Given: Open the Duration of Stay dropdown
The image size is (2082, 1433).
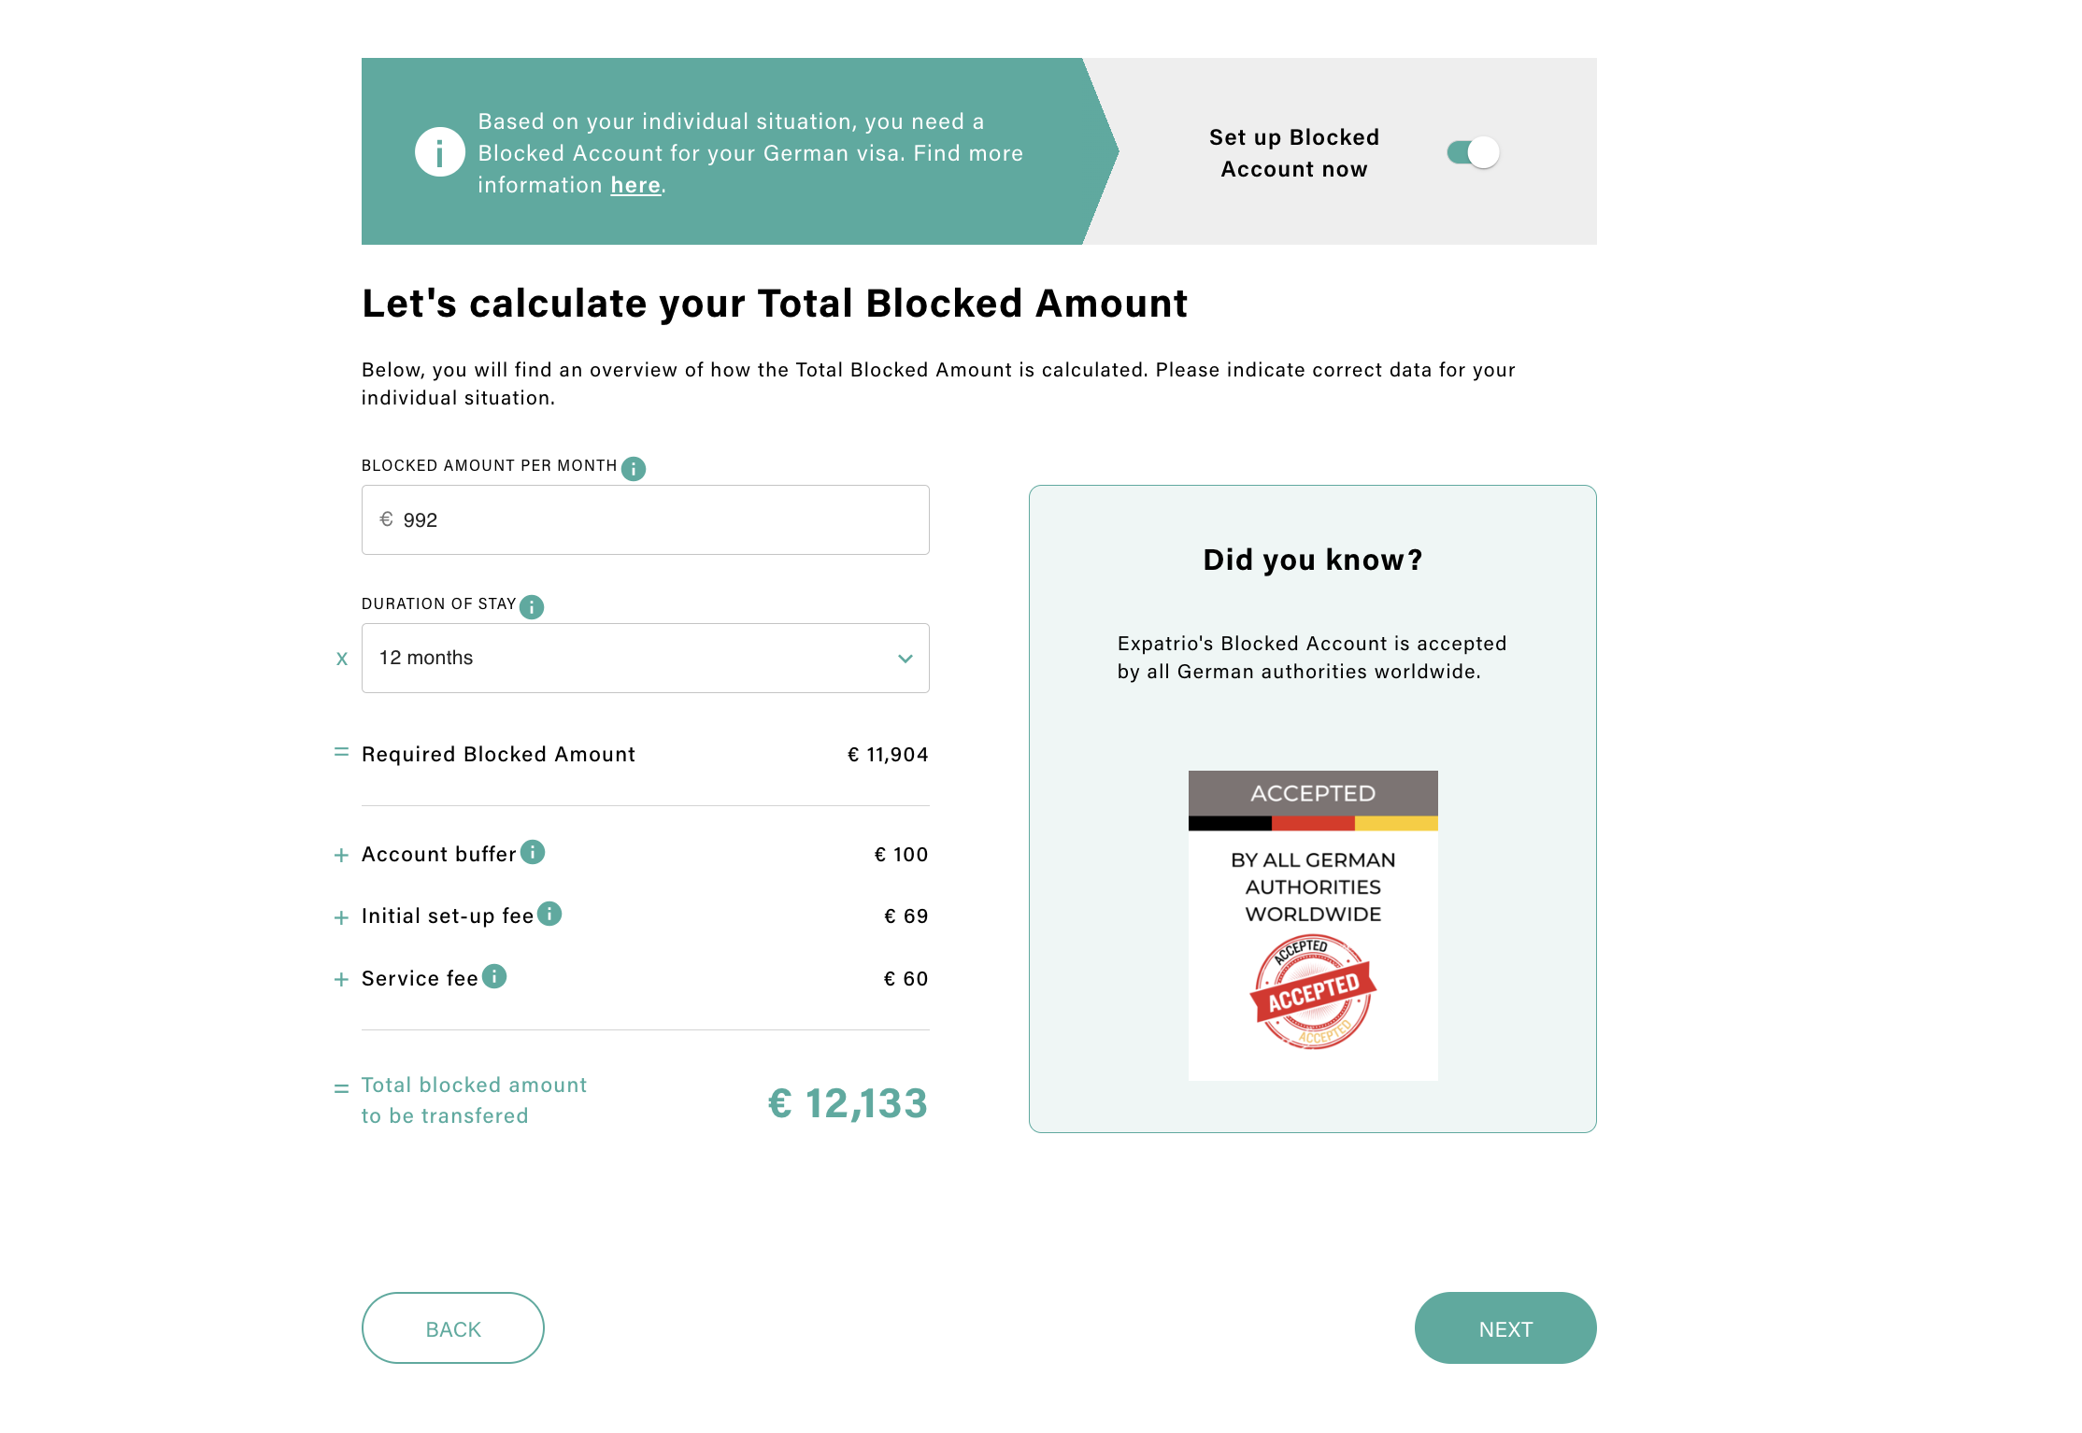Looking at the screenshot, I should coord(645,658).
